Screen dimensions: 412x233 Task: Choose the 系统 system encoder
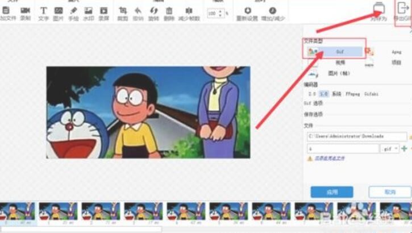click(x=336, y=94)
